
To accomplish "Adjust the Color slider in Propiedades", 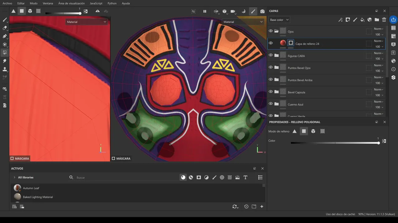I will pos(335,143).
